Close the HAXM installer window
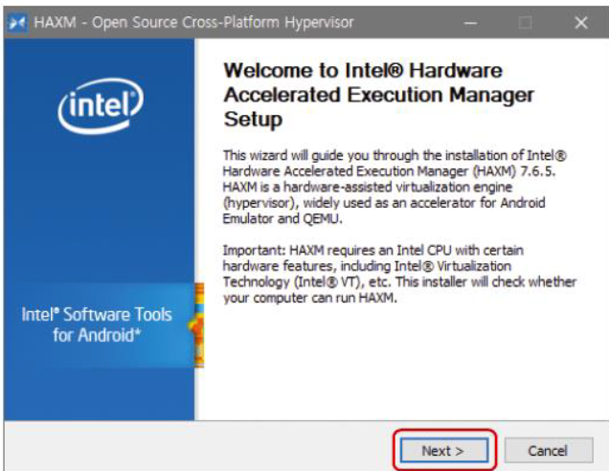609x471 pixels. click(581, 23)
